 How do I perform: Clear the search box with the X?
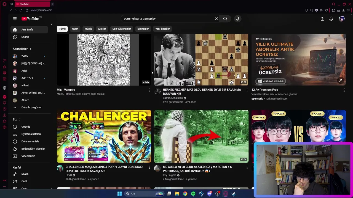[216, 19]
